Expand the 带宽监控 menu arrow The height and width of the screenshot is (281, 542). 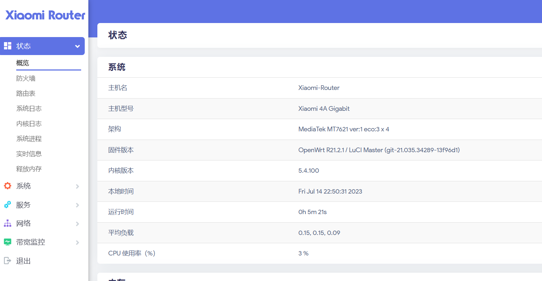tap(77, 243)
